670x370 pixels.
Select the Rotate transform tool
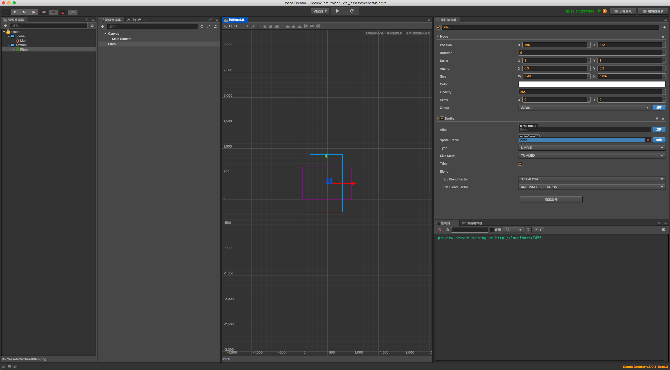pos(15,12)
